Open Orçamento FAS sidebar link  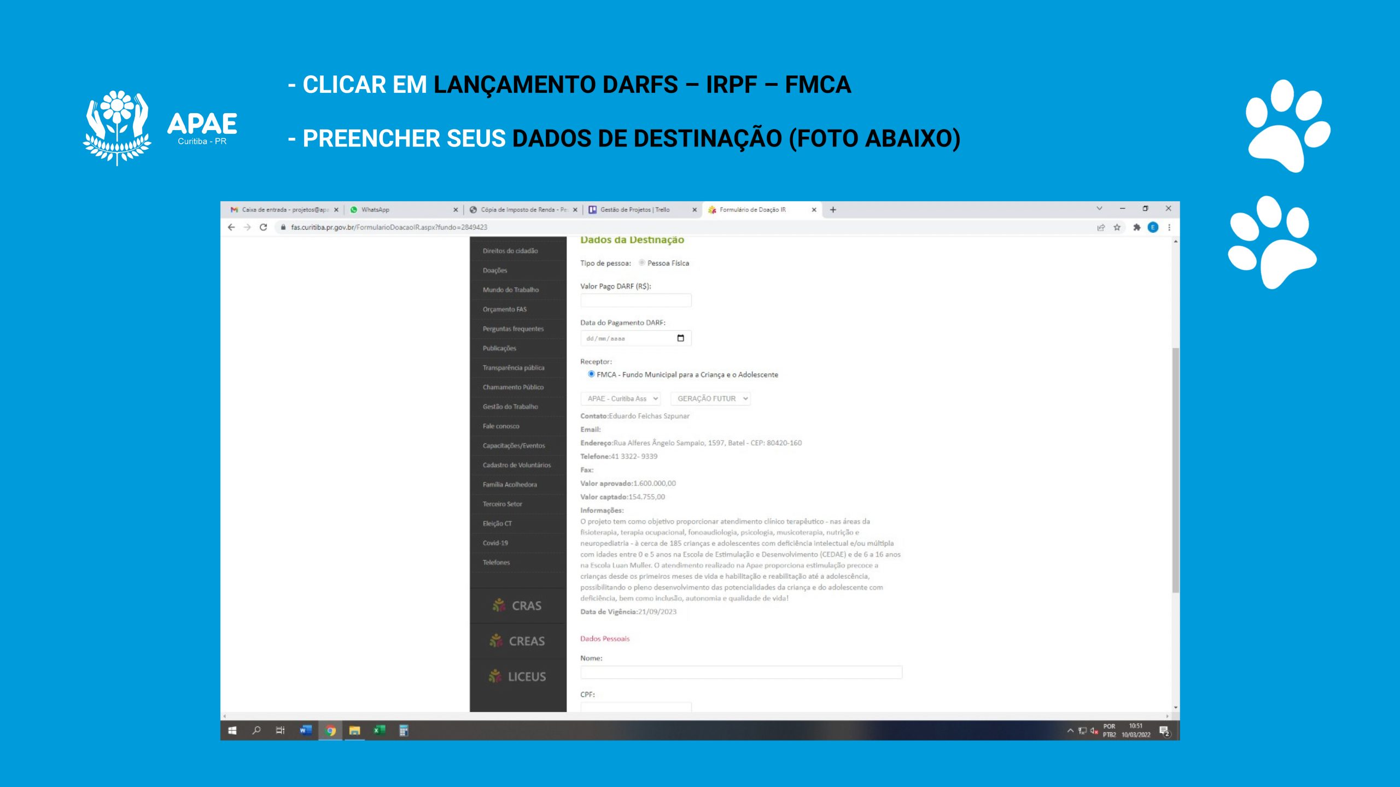(505, 309)
